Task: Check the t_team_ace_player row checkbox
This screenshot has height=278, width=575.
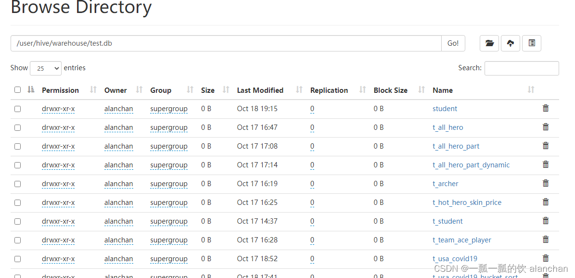Action: tap(18, 240)
